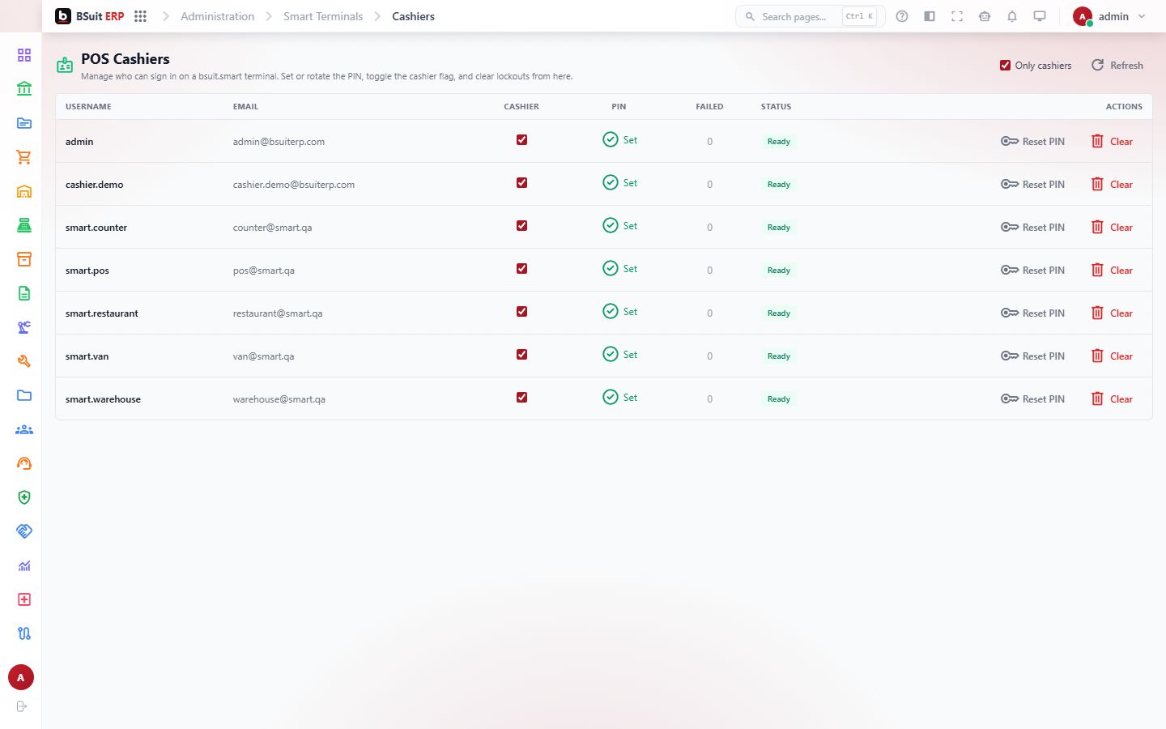Toggle cashier checkbox for smart.counter
Viewport: 1166px width, 729px height.
pos(521,225)
